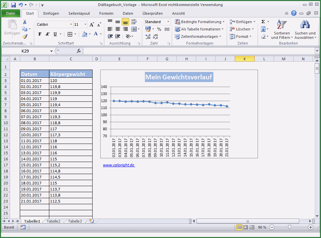Click the Cut scissors icon

tap(24, 22)
